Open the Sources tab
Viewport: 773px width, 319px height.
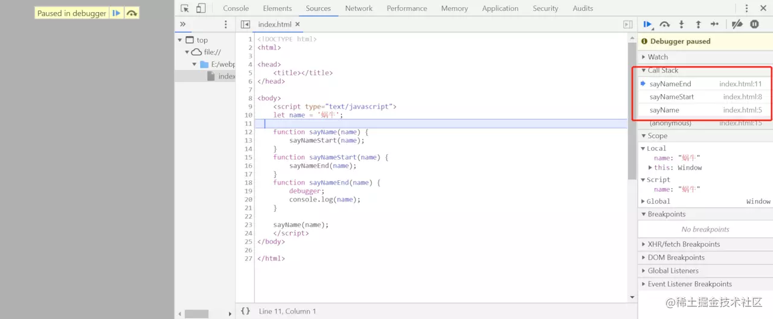click(318, 8)
